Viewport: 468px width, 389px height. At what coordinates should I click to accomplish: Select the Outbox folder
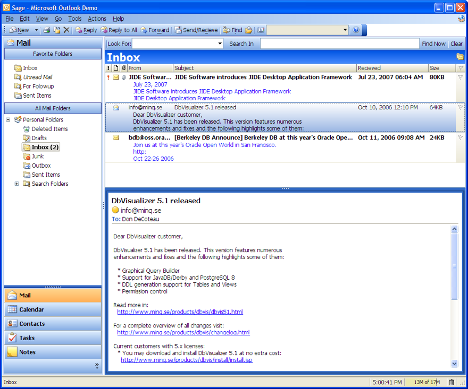pos(37,166)
